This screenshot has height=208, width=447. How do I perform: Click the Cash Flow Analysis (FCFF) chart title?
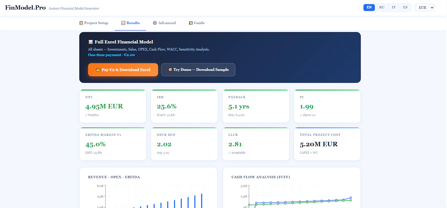[x=261, y=177]
